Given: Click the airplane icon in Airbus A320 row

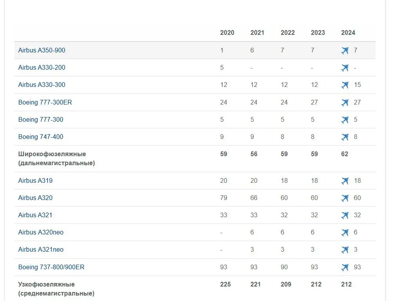Looking at the screenshot, I should (345, 198).
